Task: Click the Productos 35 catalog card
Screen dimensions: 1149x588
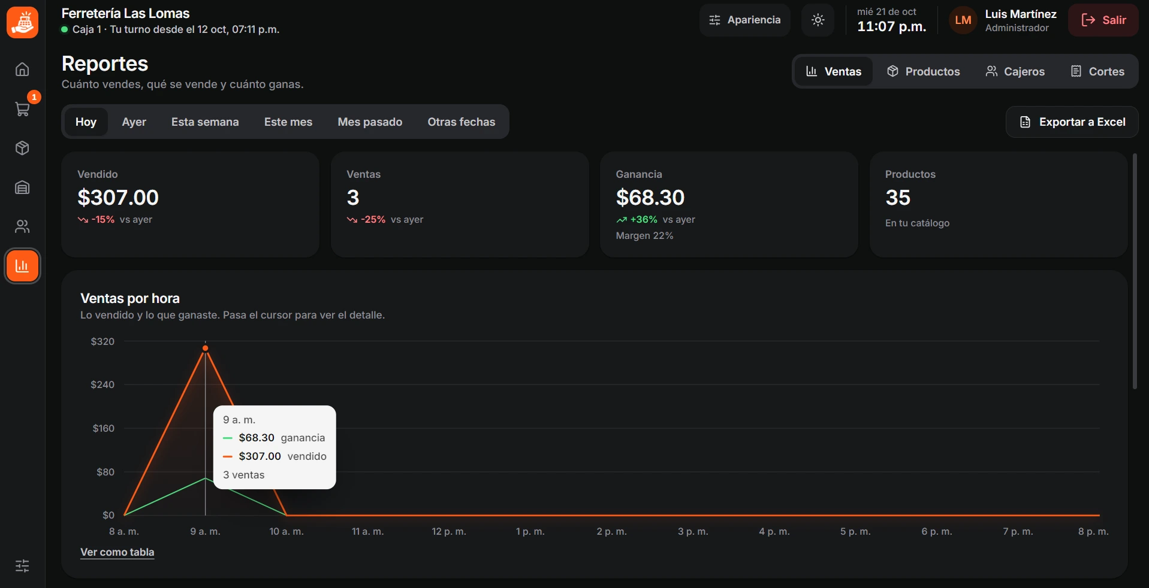Action: coord(999,204)
